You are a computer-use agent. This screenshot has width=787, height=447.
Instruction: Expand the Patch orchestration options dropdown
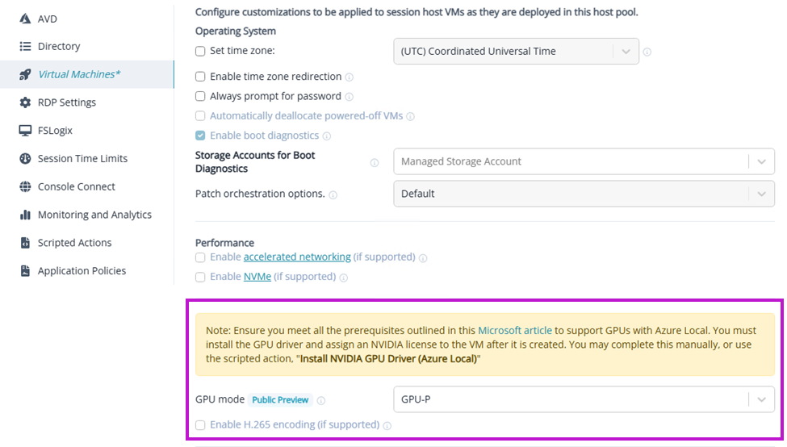(583, 194)
